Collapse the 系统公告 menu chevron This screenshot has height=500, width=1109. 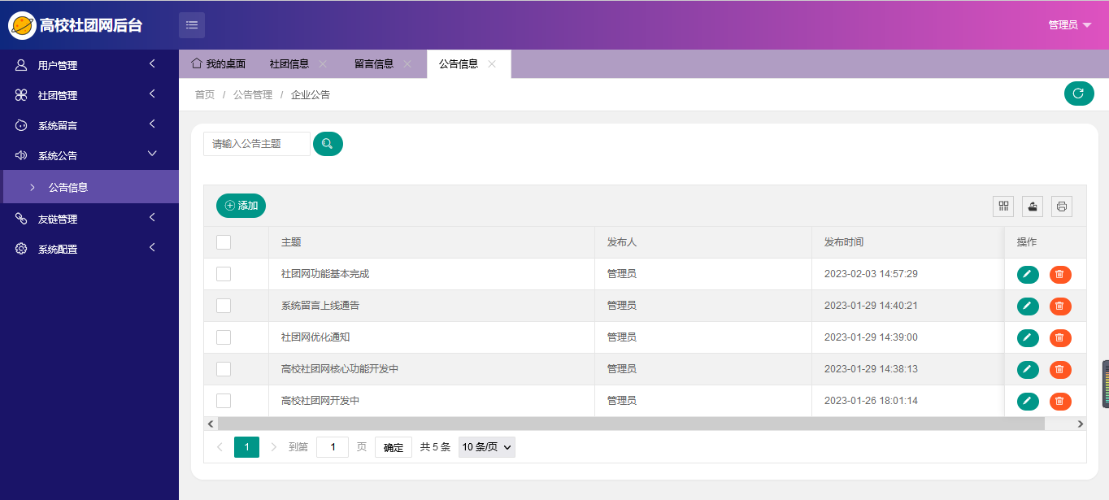point(152,154)
